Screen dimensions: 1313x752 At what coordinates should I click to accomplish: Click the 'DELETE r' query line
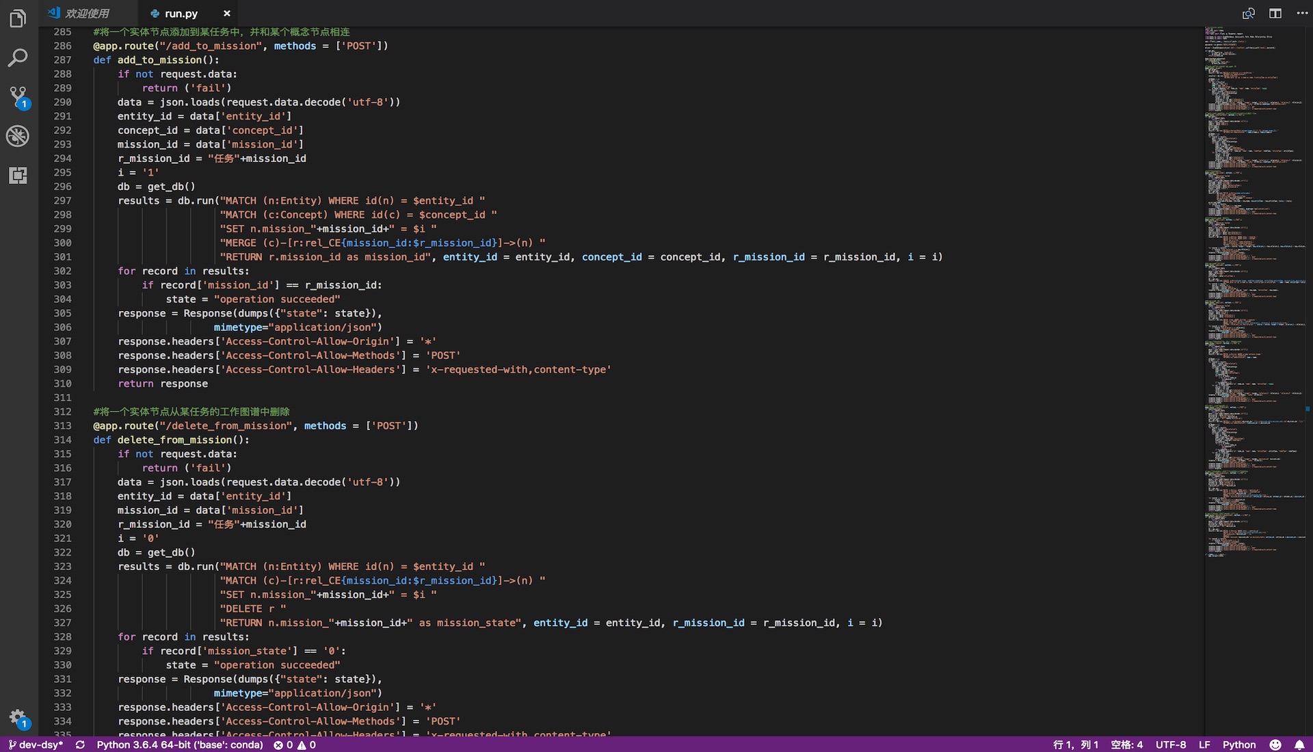point(253,608)
